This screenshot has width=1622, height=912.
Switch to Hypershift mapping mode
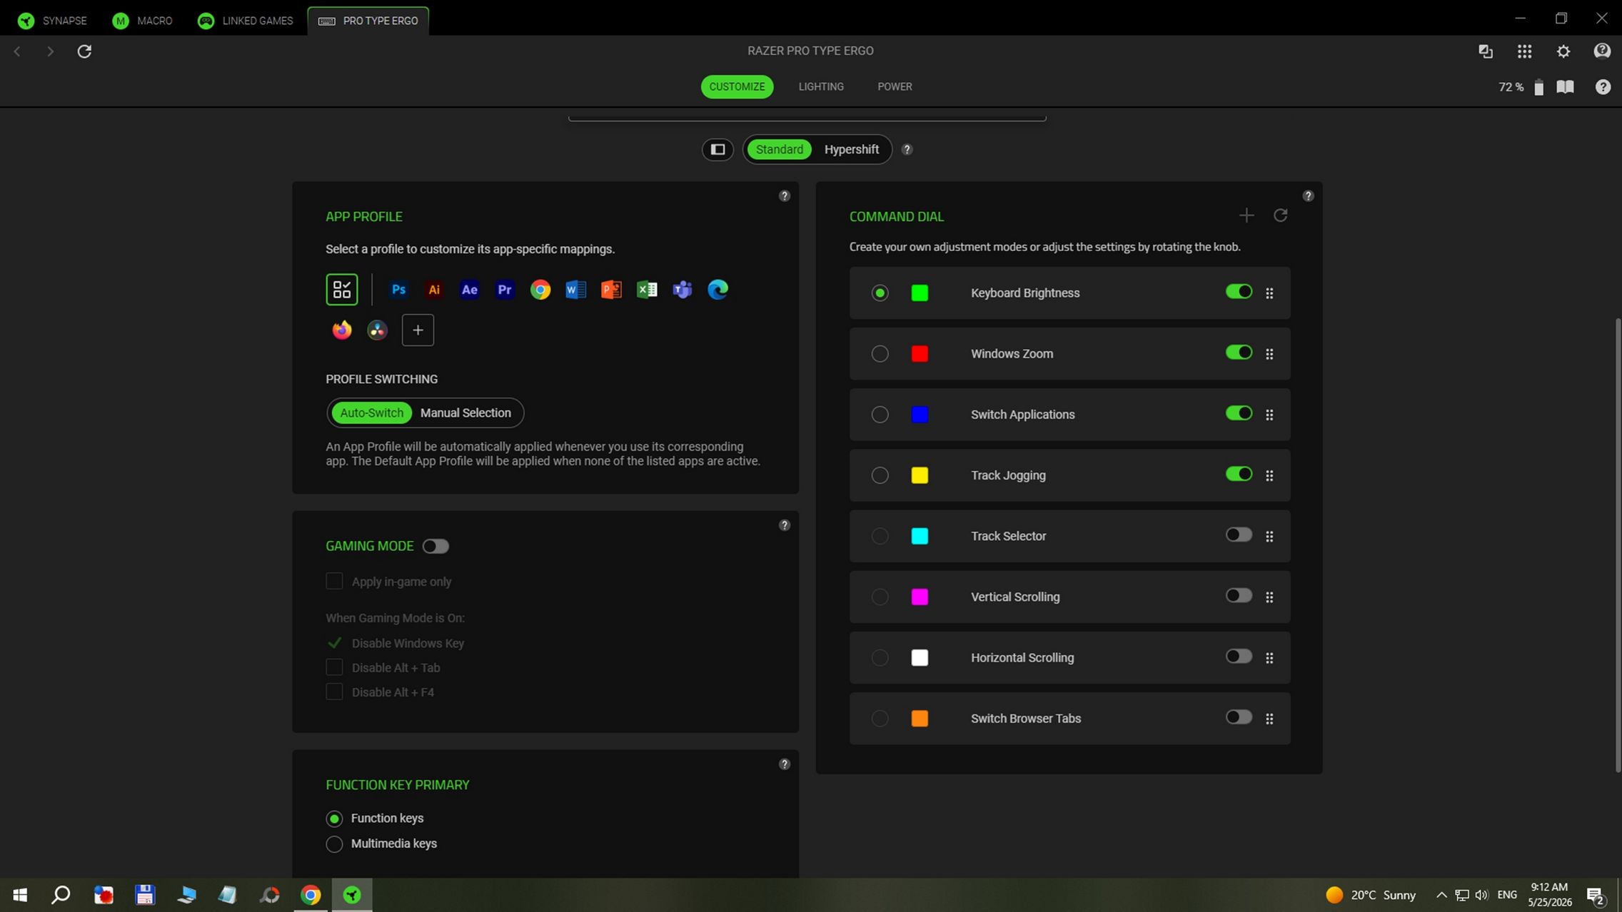pos(851,149)
